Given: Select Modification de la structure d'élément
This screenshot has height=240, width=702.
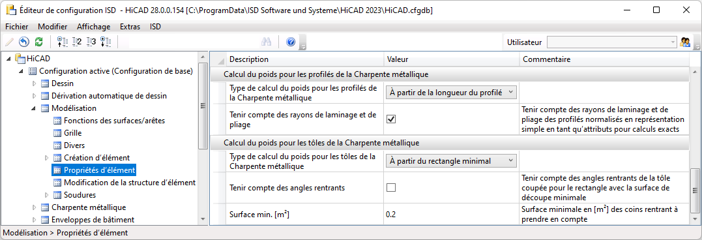Looking at the screenshot, I should (x=130, y=183).
